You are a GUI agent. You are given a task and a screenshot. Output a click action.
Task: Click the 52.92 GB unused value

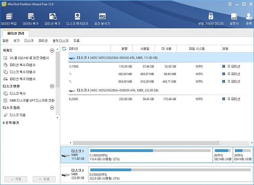[171, 66]
